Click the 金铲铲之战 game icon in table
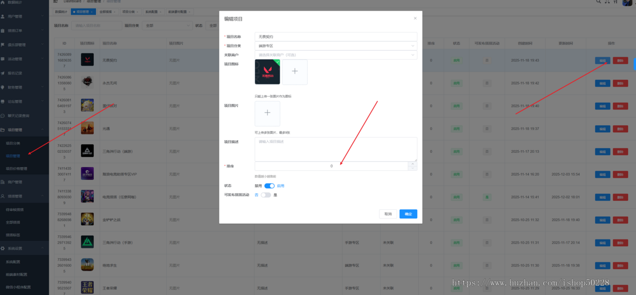636x295 pixels. click(87, 219)
